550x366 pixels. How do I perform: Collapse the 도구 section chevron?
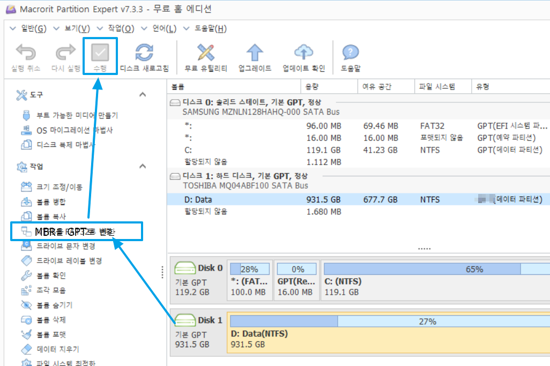pyautogui.click(x=143, y=94)
